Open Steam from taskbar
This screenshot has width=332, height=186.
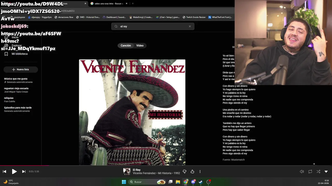201,182
